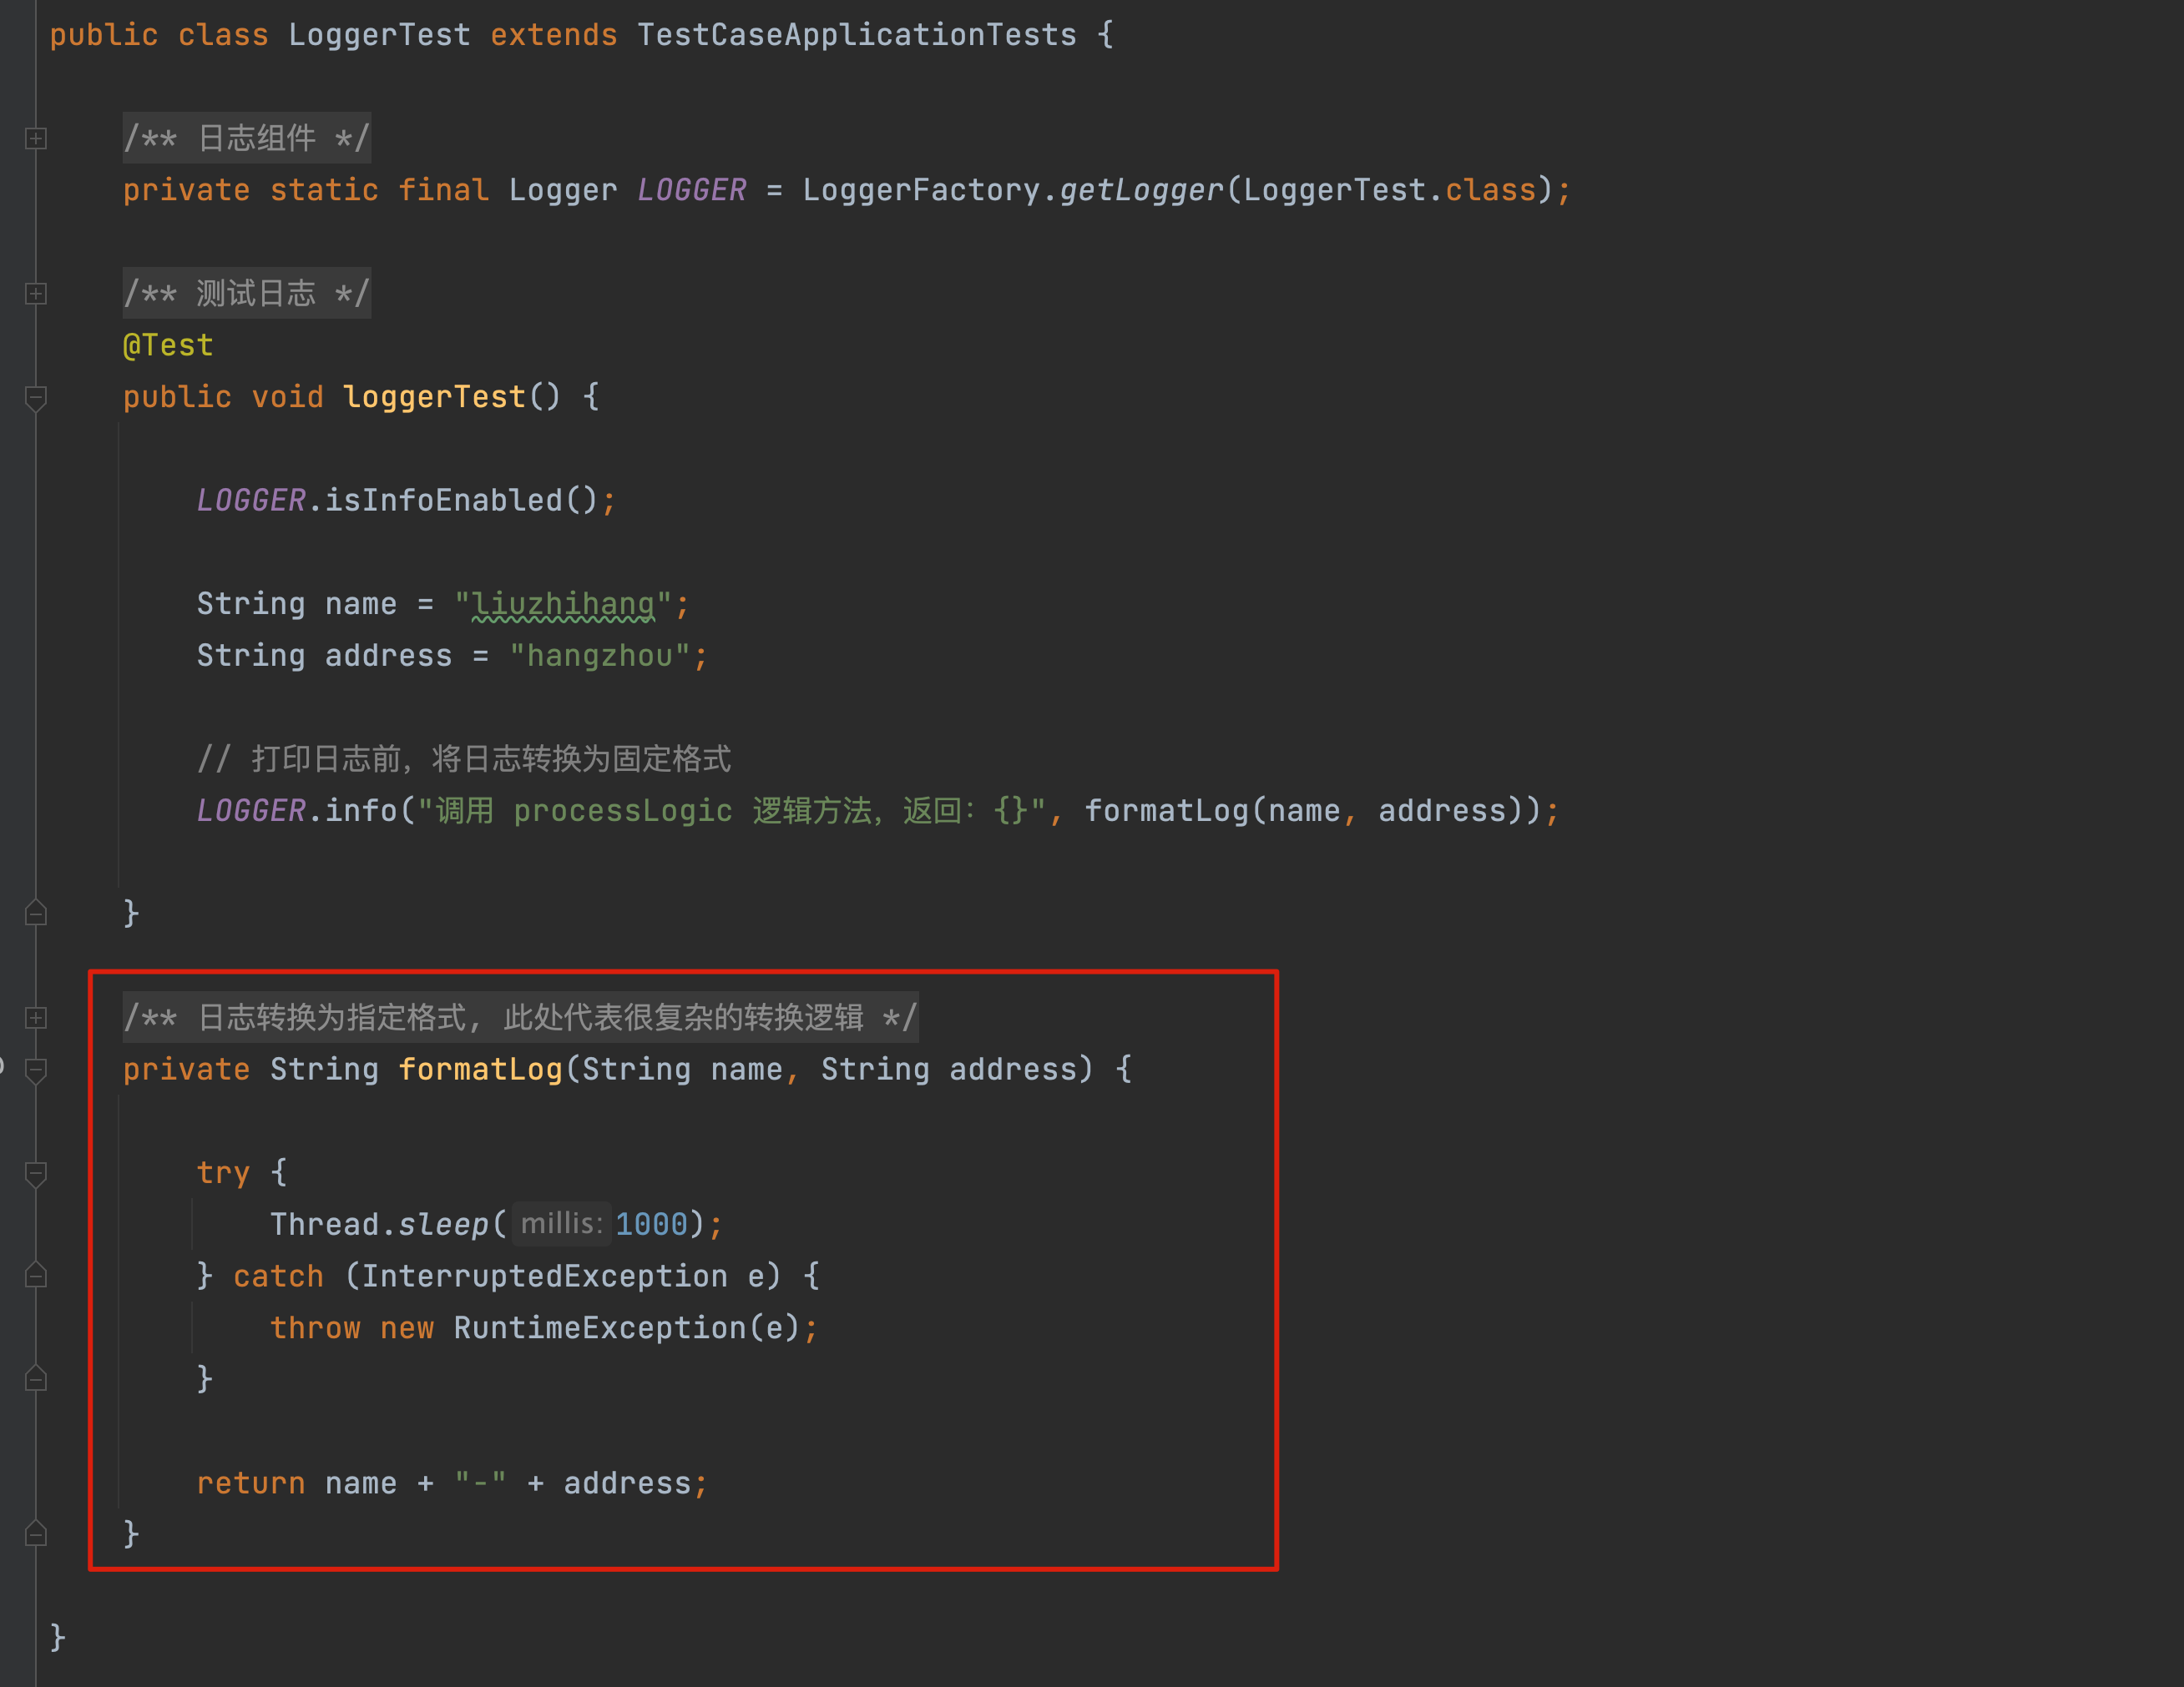
Task: Click the 'sleep' method name after Thread
Action: coord(443,1224)
